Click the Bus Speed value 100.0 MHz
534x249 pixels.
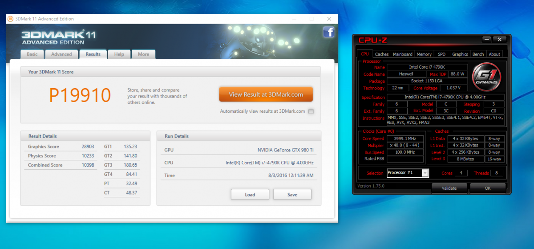[405, 152]
